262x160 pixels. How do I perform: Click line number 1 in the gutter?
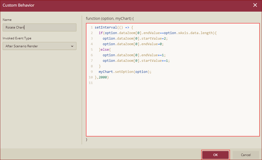91,27
